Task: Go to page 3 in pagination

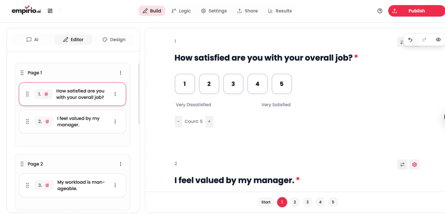Action: click(x=307, y=202)
